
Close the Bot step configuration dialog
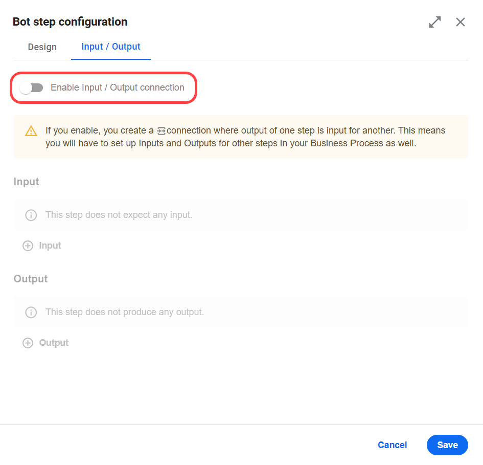click(460, 22)
